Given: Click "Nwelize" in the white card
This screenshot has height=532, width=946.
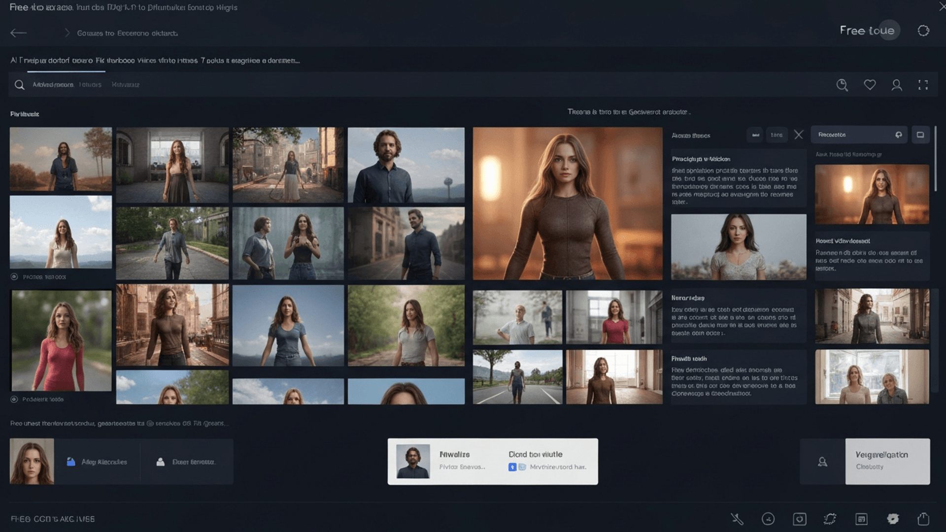Looking at the screenshot, I should coord(454,454).
